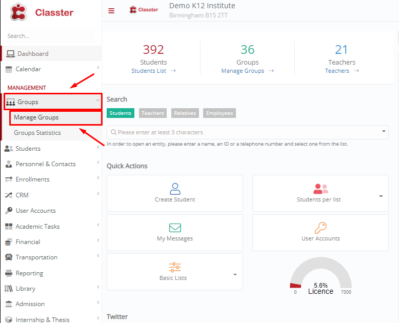Select the Employees search filter
Viewport: 399px width, 323px height.
tap(220, 113)
